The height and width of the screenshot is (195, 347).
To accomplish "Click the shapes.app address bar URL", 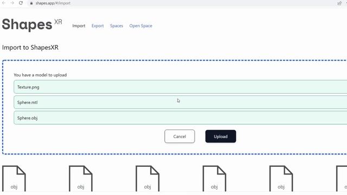I will pyautogui.click(x=53, y=3).
